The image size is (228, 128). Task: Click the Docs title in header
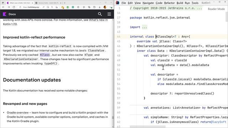pos(12,14)
